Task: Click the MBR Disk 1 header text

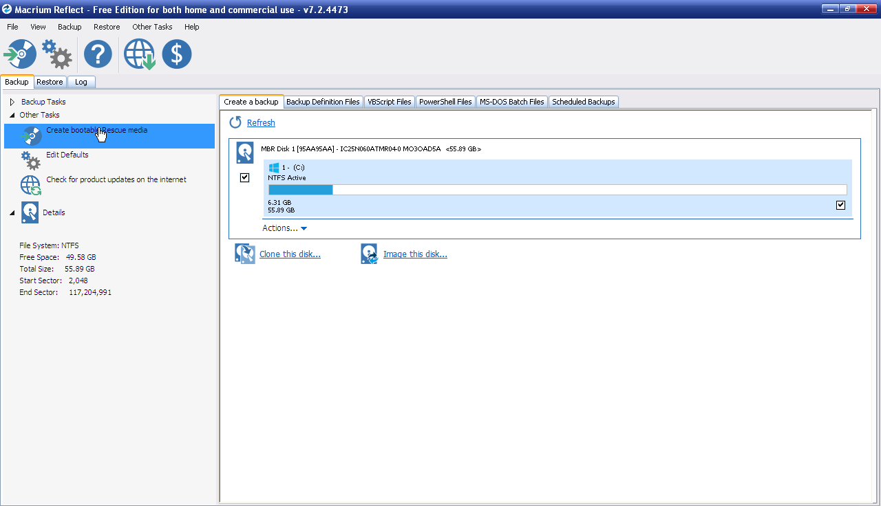Action: (x=371, y=148)
